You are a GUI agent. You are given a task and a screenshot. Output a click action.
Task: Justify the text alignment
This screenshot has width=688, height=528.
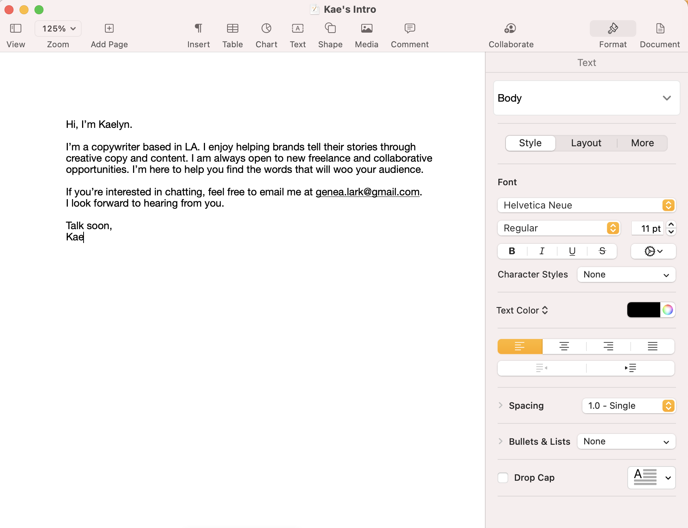652,346
